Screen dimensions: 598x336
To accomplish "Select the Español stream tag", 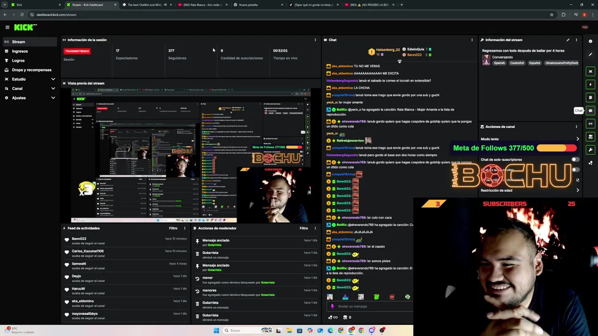I will [x=535, y=63].
